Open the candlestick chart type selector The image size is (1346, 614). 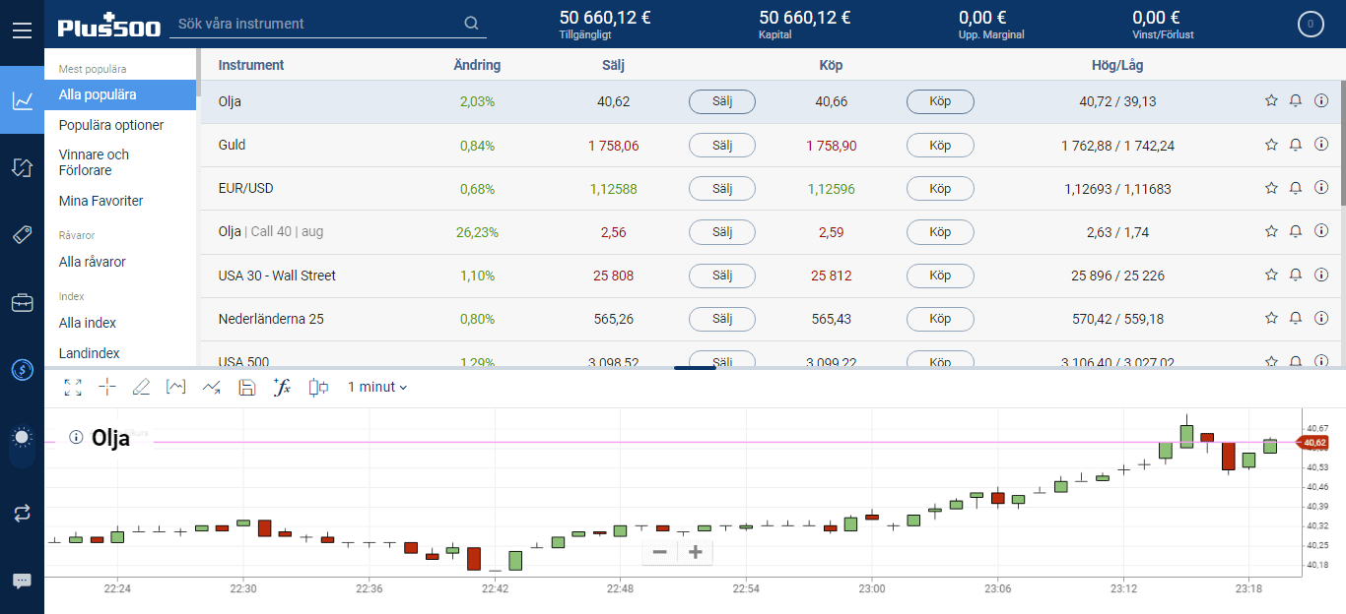tap(317, 388)
